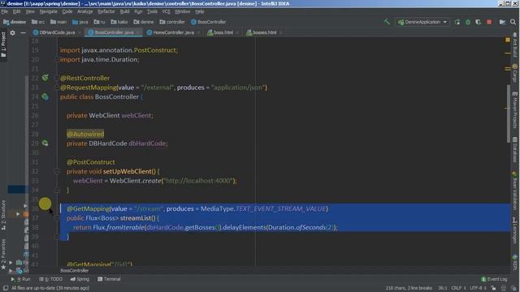This screenshot has height=292, width=520.
Task: Open the Navigate menu
Action: (x=49, y=11)
